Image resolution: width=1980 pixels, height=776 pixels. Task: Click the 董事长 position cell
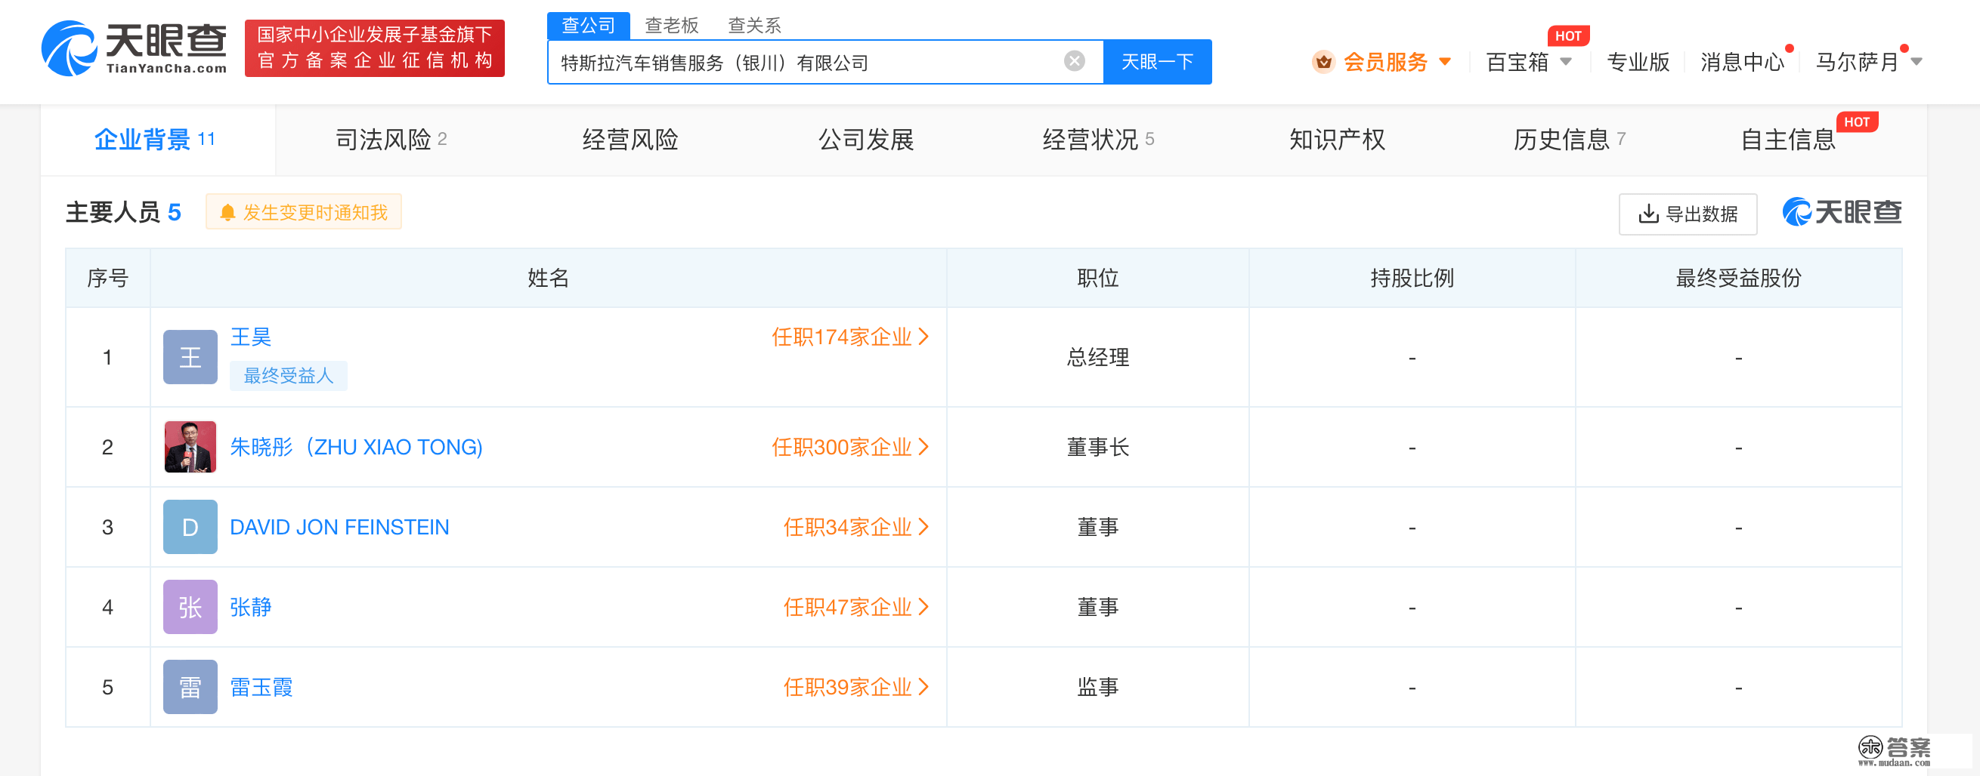tap(1097, 448)
